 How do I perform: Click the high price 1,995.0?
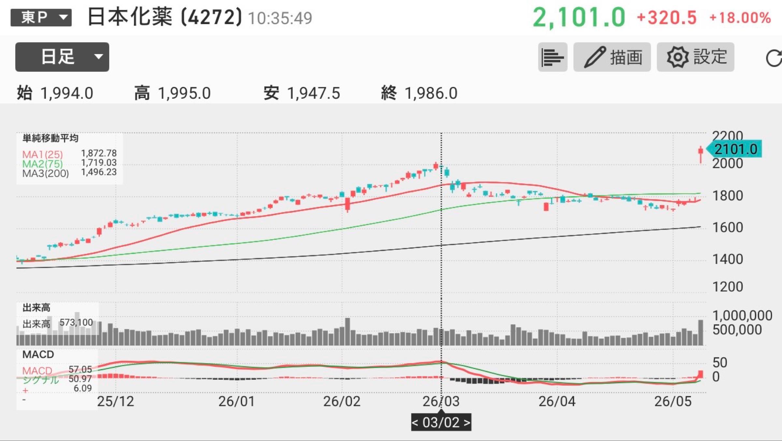[x=184, y=93]
